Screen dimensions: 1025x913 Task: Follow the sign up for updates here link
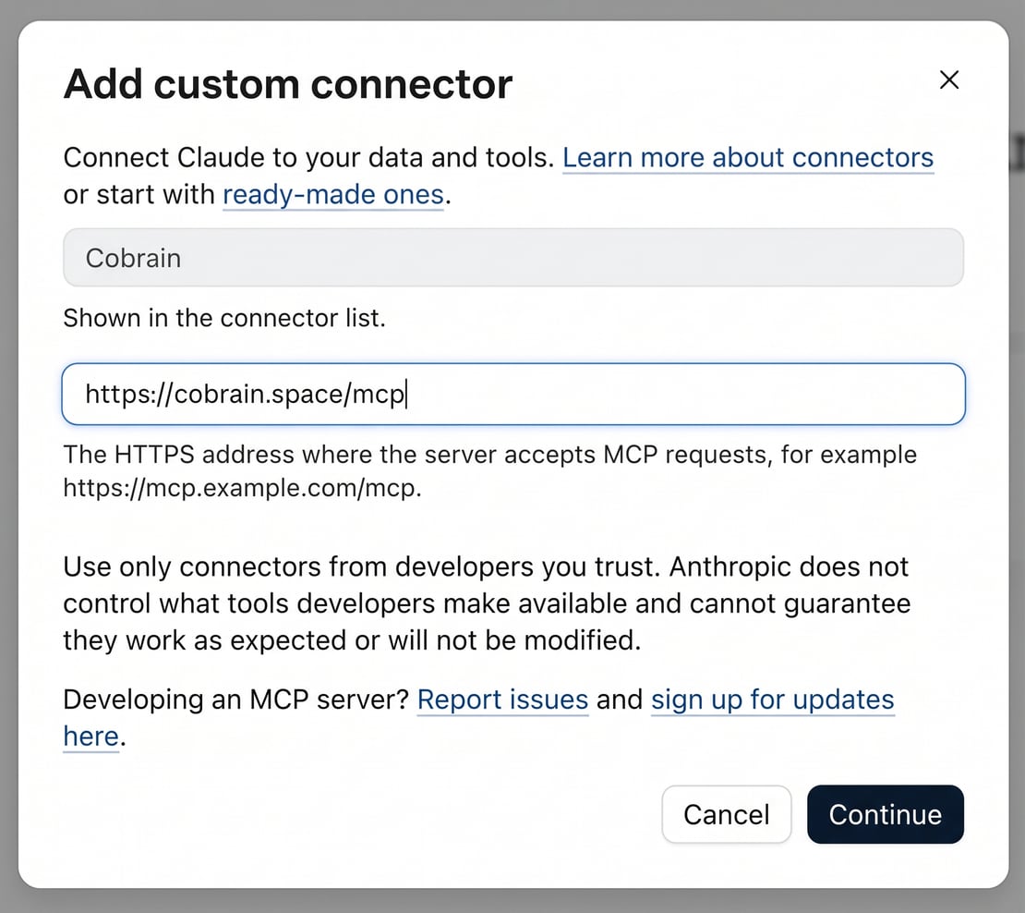(x=772, y=700)
